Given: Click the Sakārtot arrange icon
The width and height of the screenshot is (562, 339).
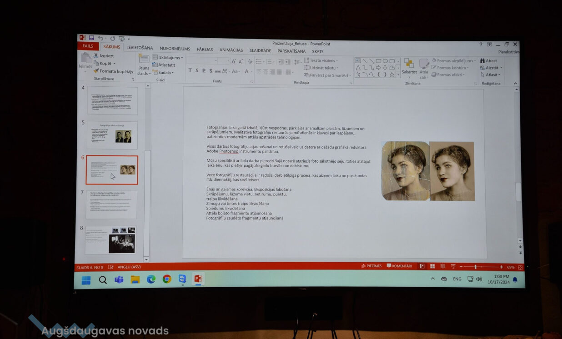Looking at the screenshot, I should tap(409, 64).
